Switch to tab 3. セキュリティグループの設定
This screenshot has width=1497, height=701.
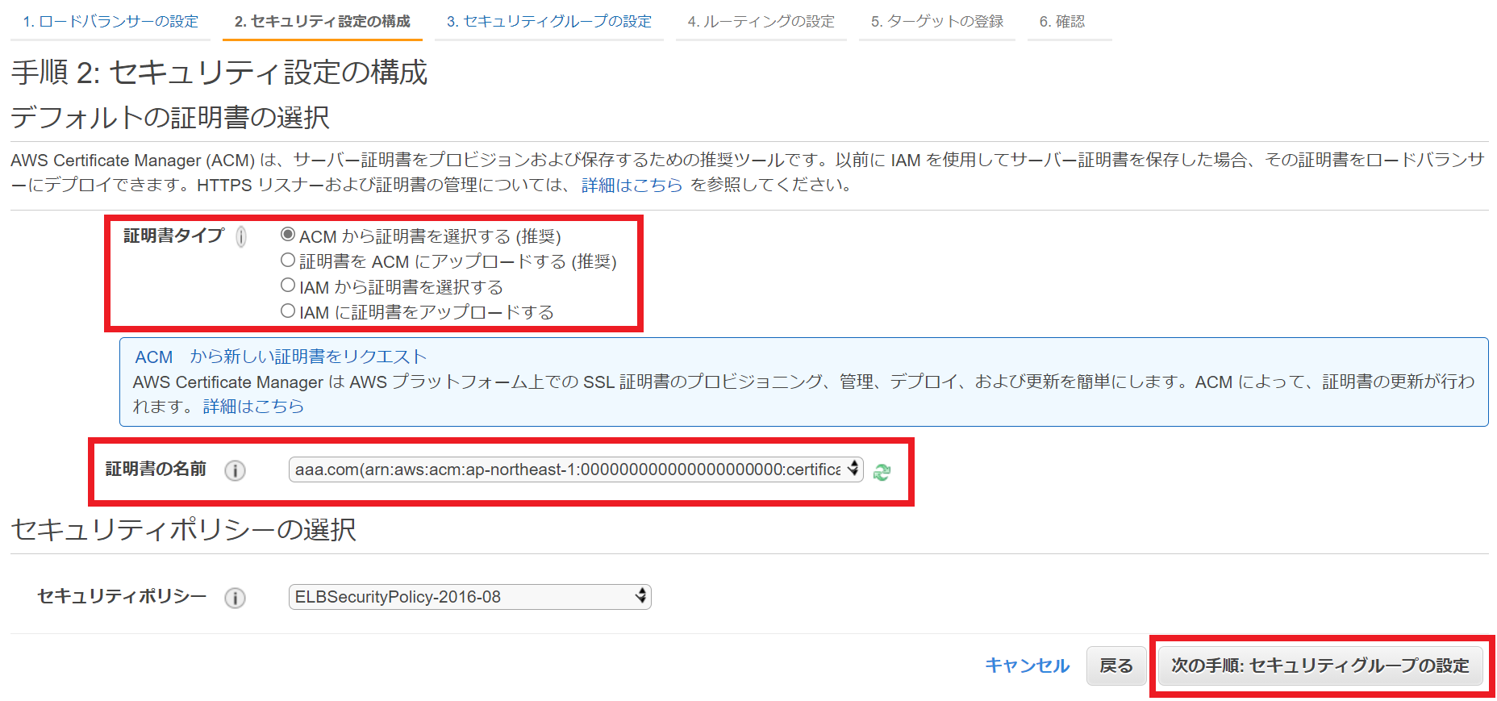pos(549,22)
